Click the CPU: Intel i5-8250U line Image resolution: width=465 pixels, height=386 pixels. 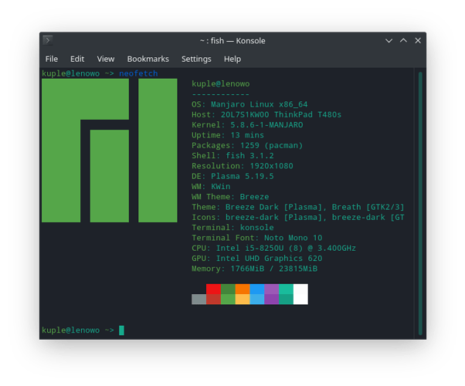(x=273, y=248)
